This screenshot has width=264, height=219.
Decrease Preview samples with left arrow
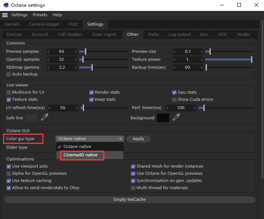[x=48, y=51]
